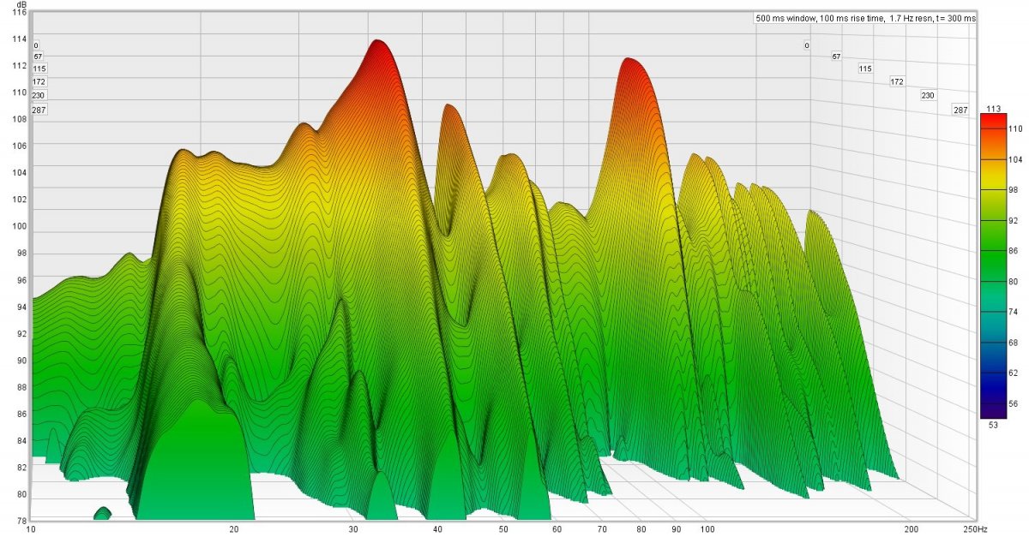The width and height of the screenshot is (1029, 537).
Task: Click the 0 ms time marker beside the dB axis
Action: click(36, 46)
